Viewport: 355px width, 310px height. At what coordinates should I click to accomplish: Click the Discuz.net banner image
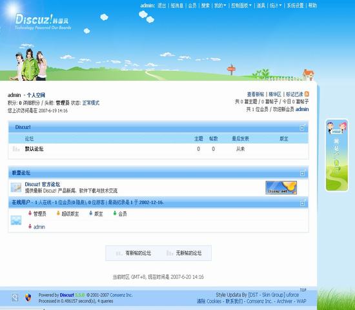pyautogui.click(x=281, y=187)
